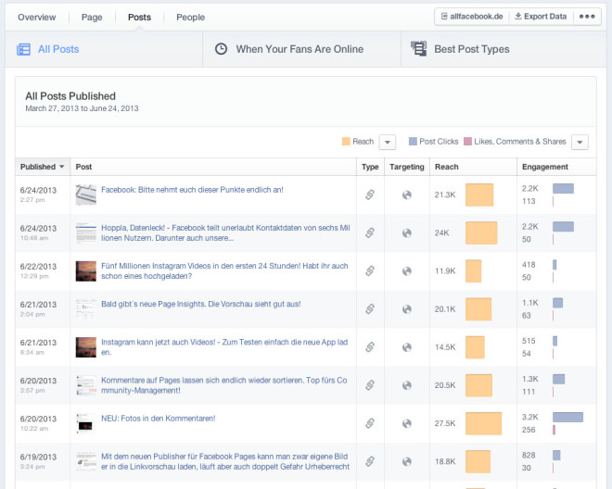Click link type icon for 'Kommentare auf Pages' post
This screenshot has height=489, width=612.
pos(370,385)
